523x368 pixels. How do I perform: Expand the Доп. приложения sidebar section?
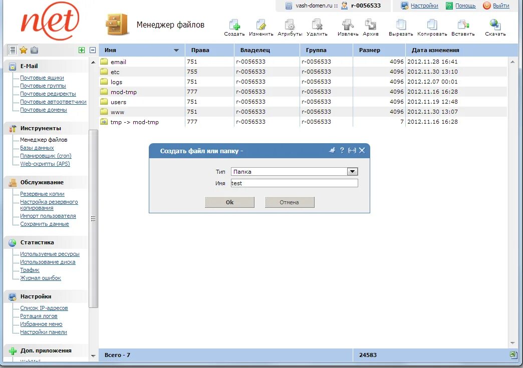(46, 350)
